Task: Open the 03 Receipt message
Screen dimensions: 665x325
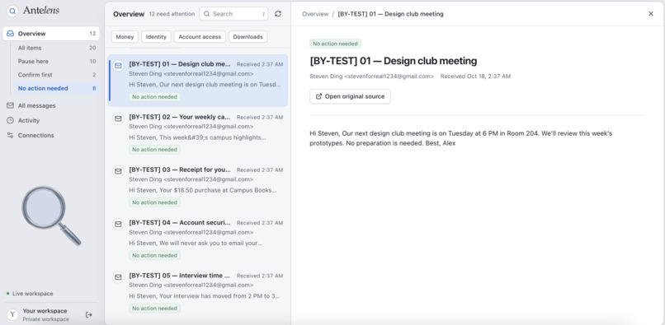Action: click(x=198, y=186)
